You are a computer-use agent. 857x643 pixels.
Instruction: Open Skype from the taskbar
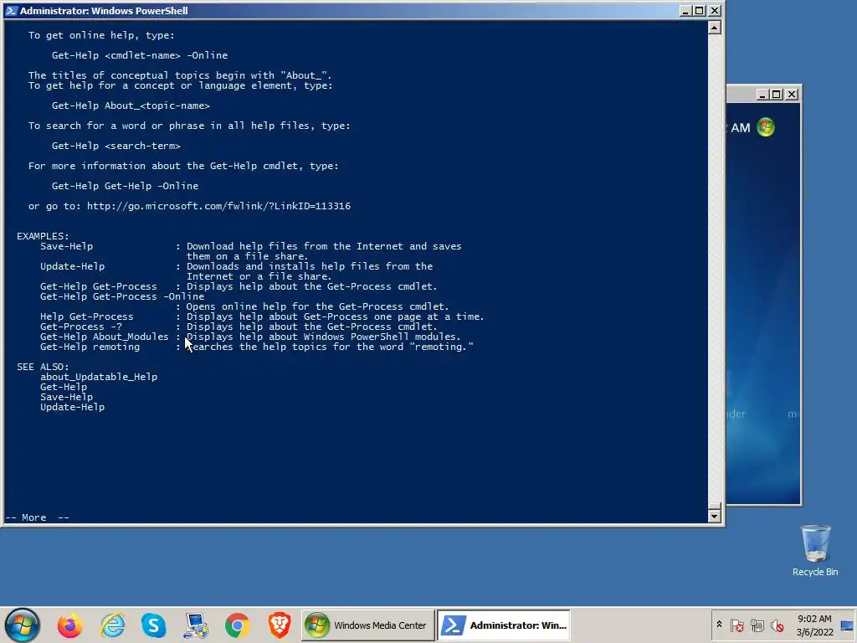click(154, 625)
